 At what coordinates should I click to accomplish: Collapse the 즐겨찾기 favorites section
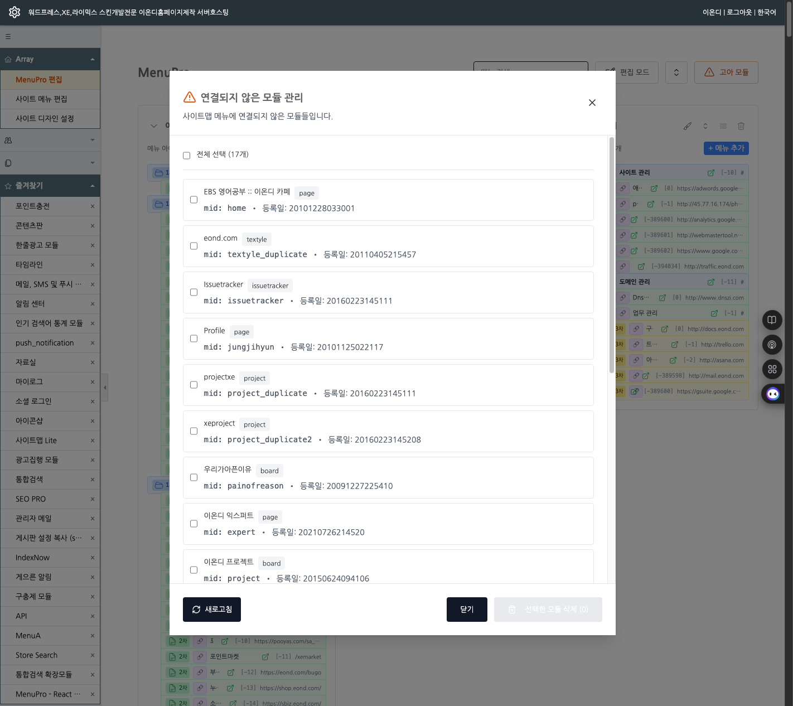click(x=92, y=186)
